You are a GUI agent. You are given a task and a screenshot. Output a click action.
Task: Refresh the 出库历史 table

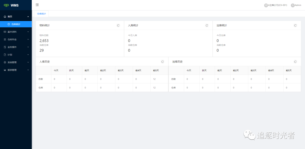point(295,62)
